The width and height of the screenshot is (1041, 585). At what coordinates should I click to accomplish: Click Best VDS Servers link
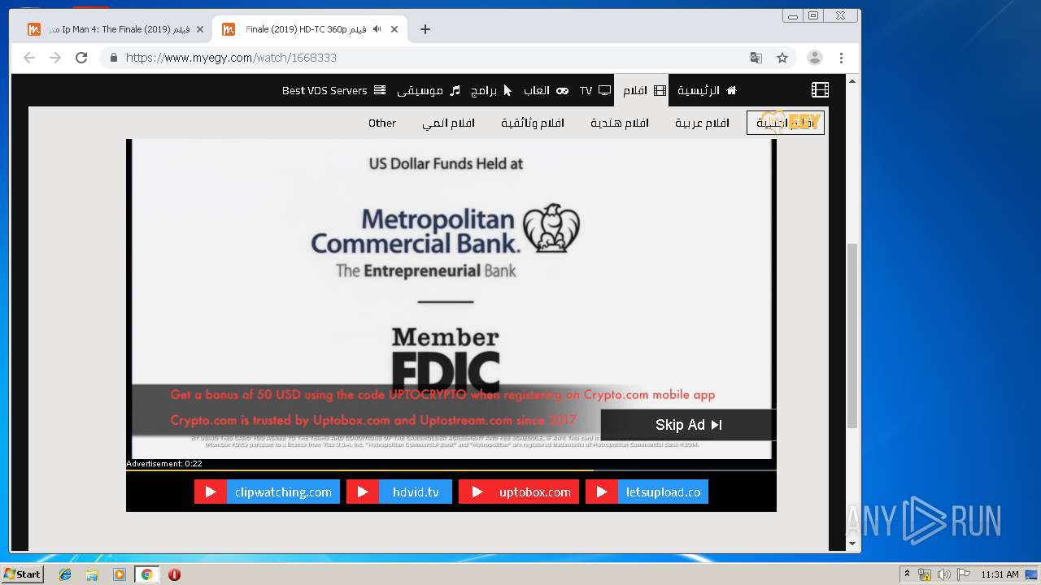[x=333, y=90]
